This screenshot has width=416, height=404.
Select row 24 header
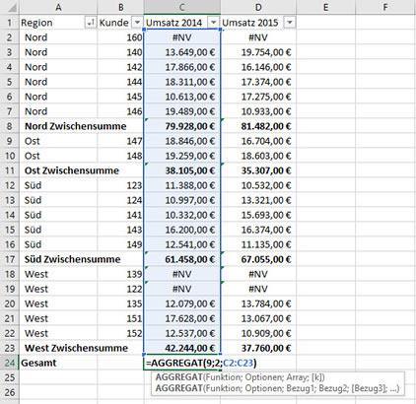[10, 363]
